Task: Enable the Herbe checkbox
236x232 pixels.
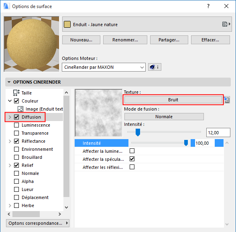Action: pos(16,205)
